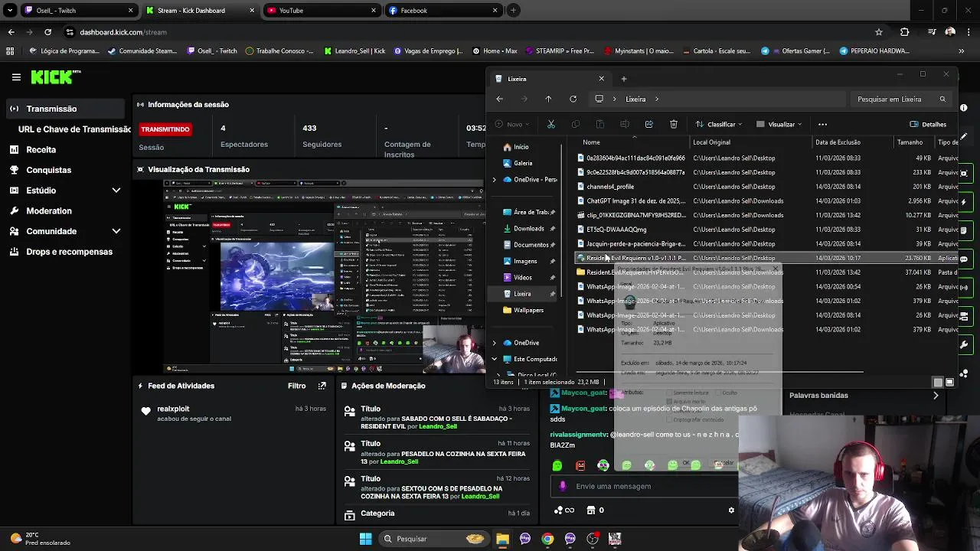
Task: Switch to details list view in Explorer
Action: click(x=938, y=382)
